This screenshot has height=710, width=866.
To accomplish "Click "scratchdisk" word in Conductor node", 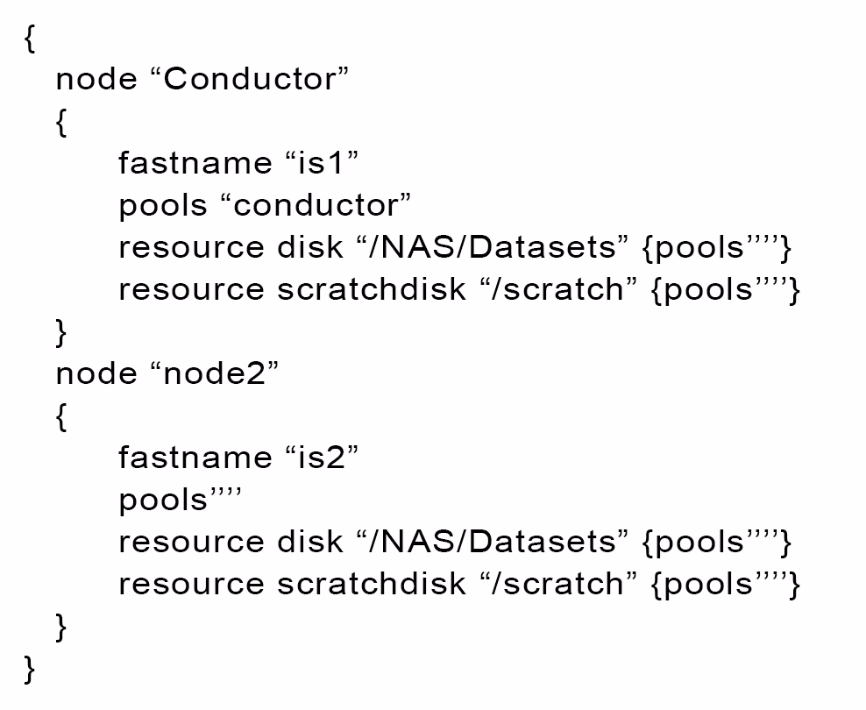I will pyautogui.click(x=372, y=288).
